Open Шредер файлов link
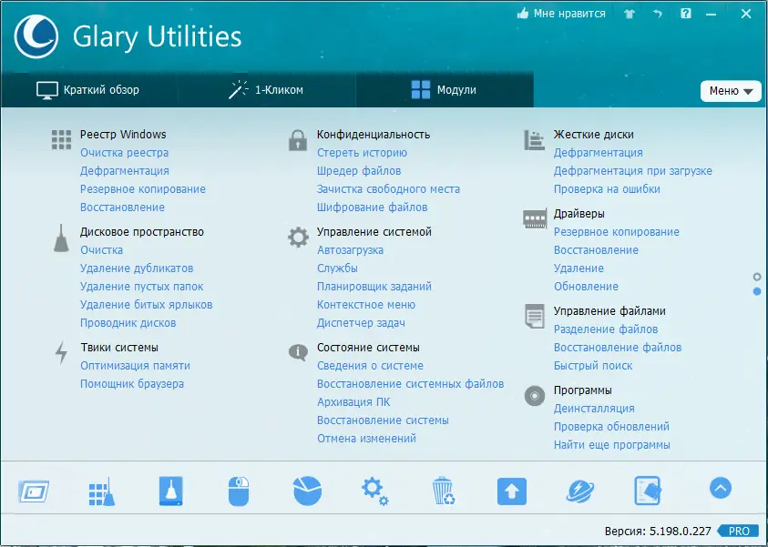768x547 pixels. pyautogui.click(x=359, y=171)
